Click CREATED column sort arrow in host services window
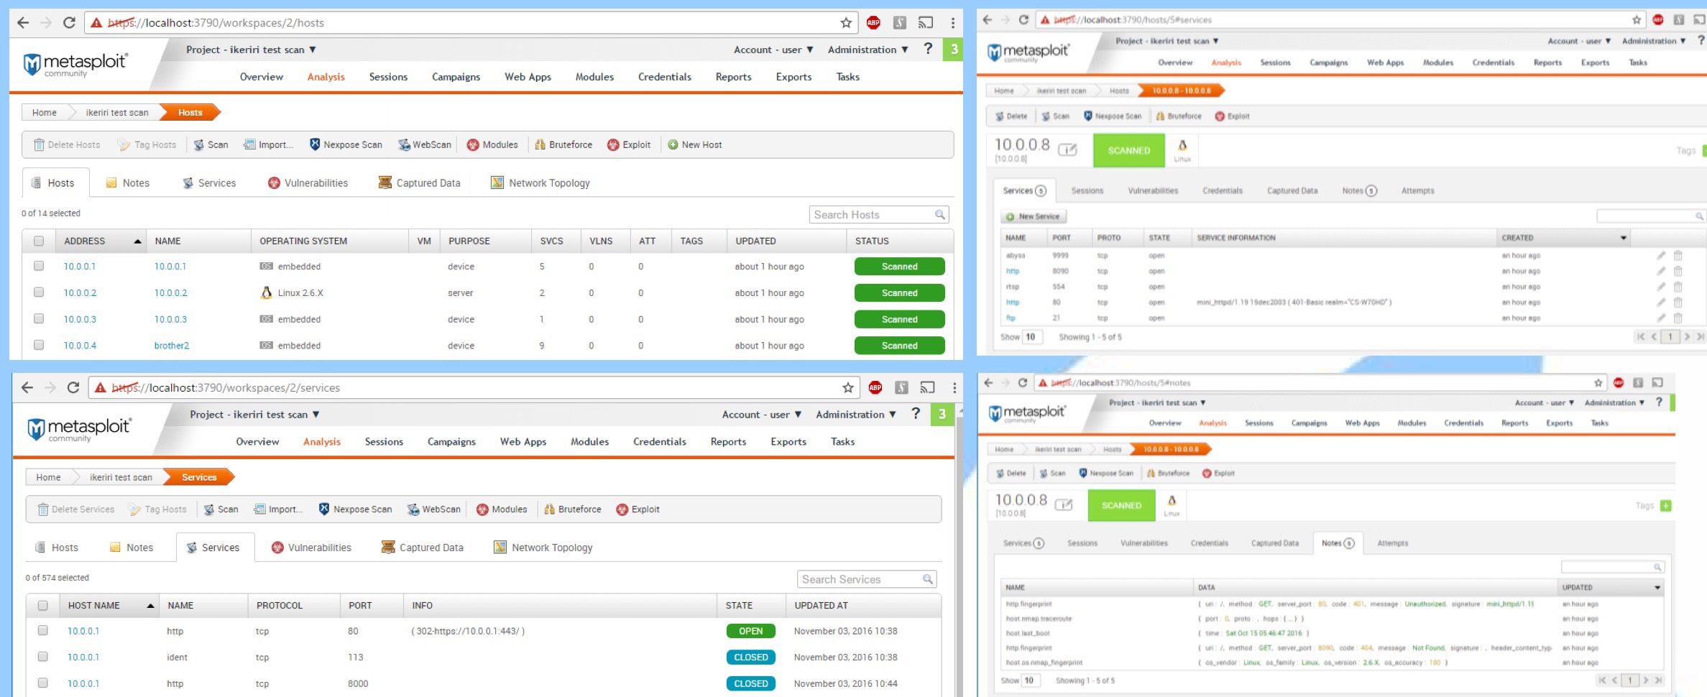Viewport: 1707px width, 697px height. 1623,238
